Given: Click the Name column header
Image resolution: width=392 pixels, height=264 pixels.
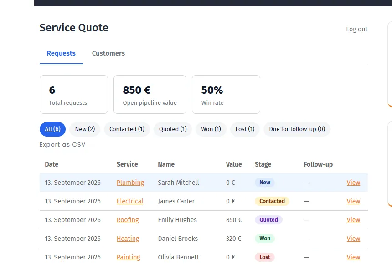Looking at the screenshot, I should [166, 164].
